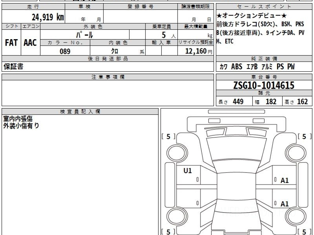The image size is (314, 235).
Task: Click the recycle deposit 12,160 yen value
Action: coord(196,51)
